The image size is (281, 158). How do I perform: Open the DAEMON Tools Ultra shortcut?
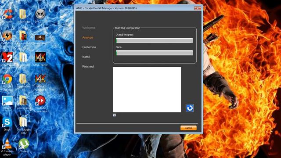(7, 39)
